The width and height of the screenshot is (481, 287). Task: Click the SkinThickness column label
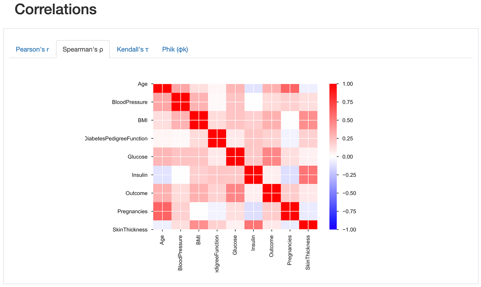[x=308, y=252]
